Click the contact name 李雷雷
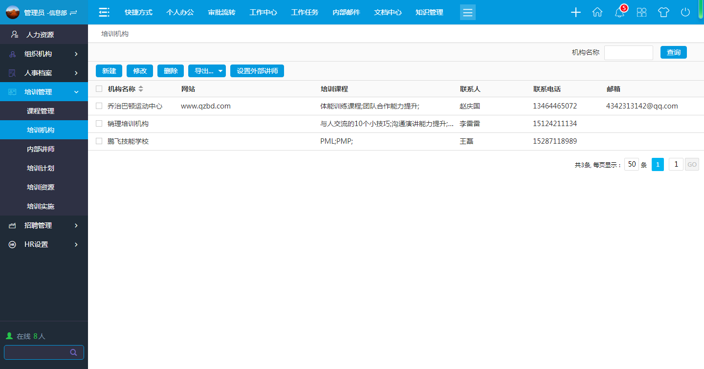This screenshot has height=369, width=704. click(470, 124)
